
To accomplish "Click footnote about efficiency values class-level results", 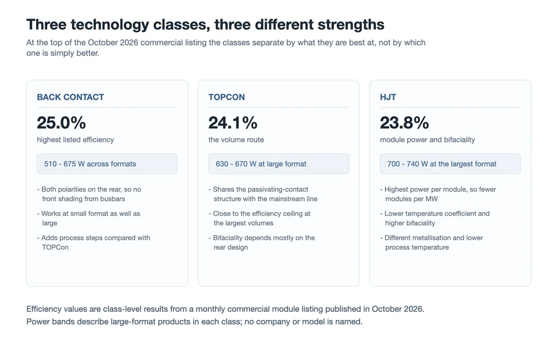I will pyautogui.click(x=225, y=309).
